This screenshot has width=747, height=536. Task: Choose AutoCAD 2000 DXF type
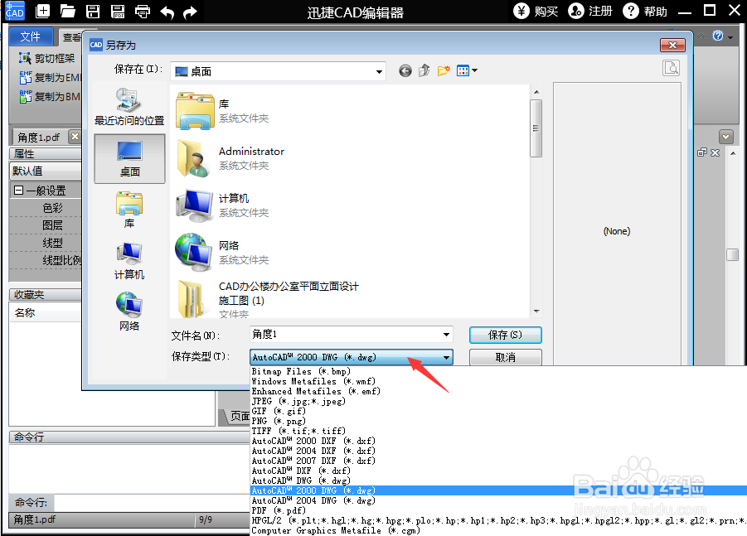click(313, 442)
